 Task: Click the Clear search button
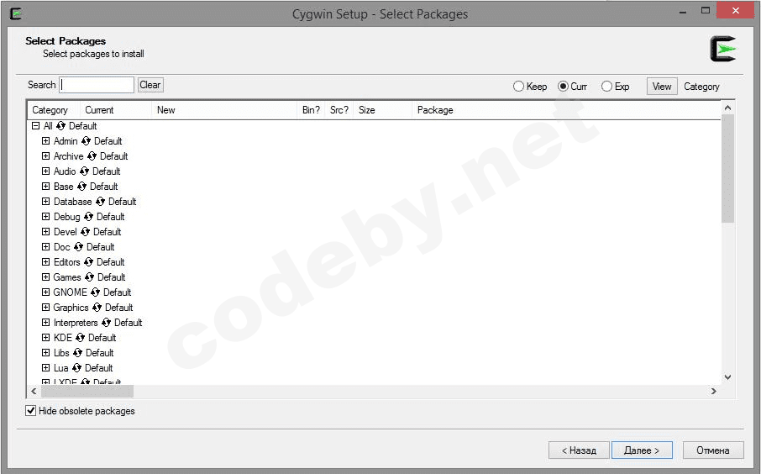[x=150, y=85]
